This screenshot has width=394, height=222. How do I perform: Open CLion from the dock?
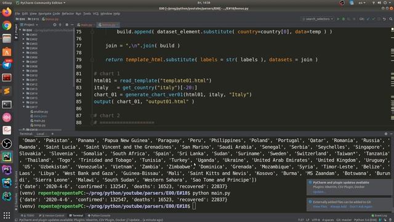coord(7,196)
